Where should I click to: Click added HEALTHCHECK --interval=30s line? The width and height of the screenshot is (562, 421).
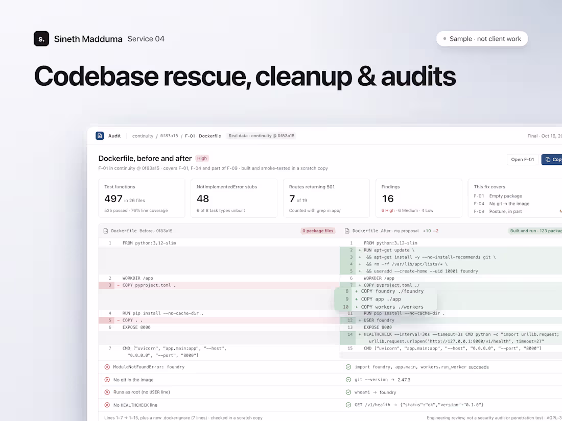point(451,338)
